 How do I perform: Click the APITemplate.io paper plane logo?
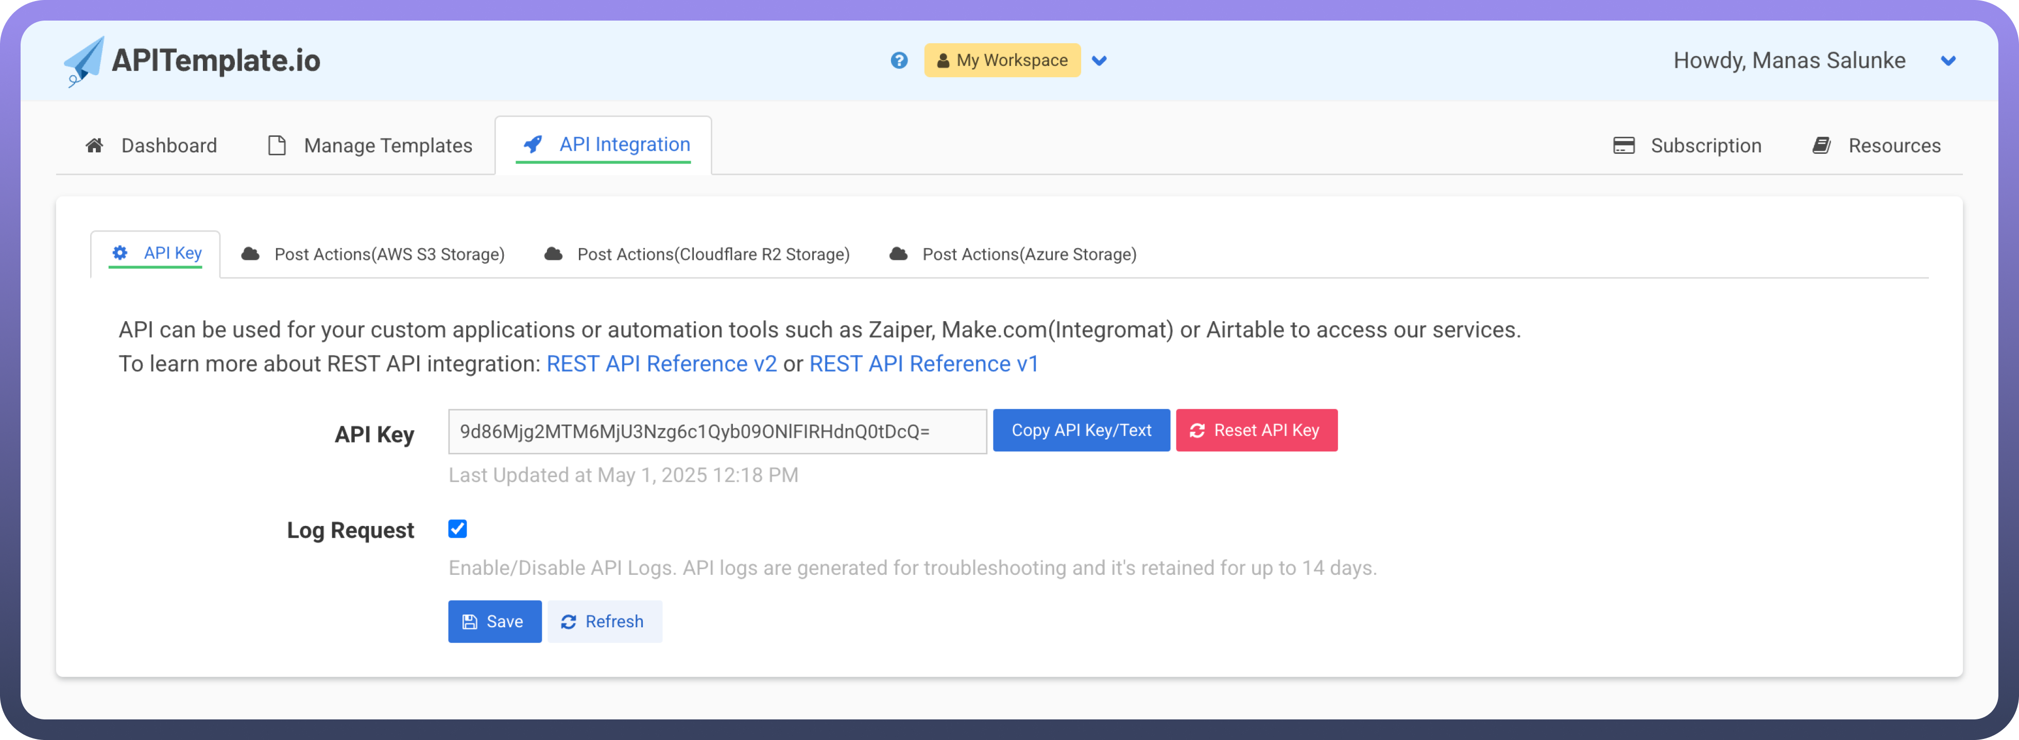point(84,61)
